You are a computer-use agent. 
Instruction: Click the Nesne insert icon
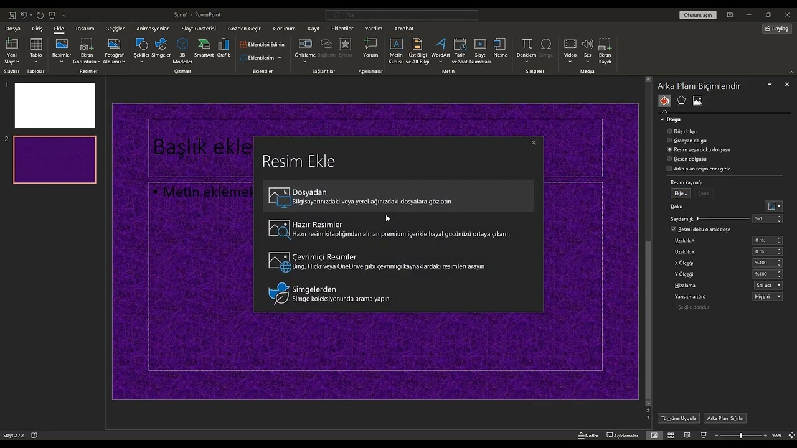500,48
